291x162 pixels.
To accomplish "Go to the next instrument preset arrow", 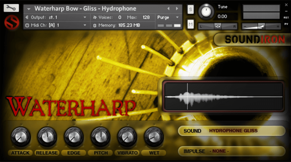I will click(177, 8).
